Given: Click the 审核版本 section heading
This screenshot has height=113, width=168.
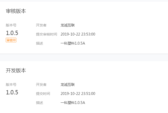Looking at the screenshot, I should click(16, 11).
